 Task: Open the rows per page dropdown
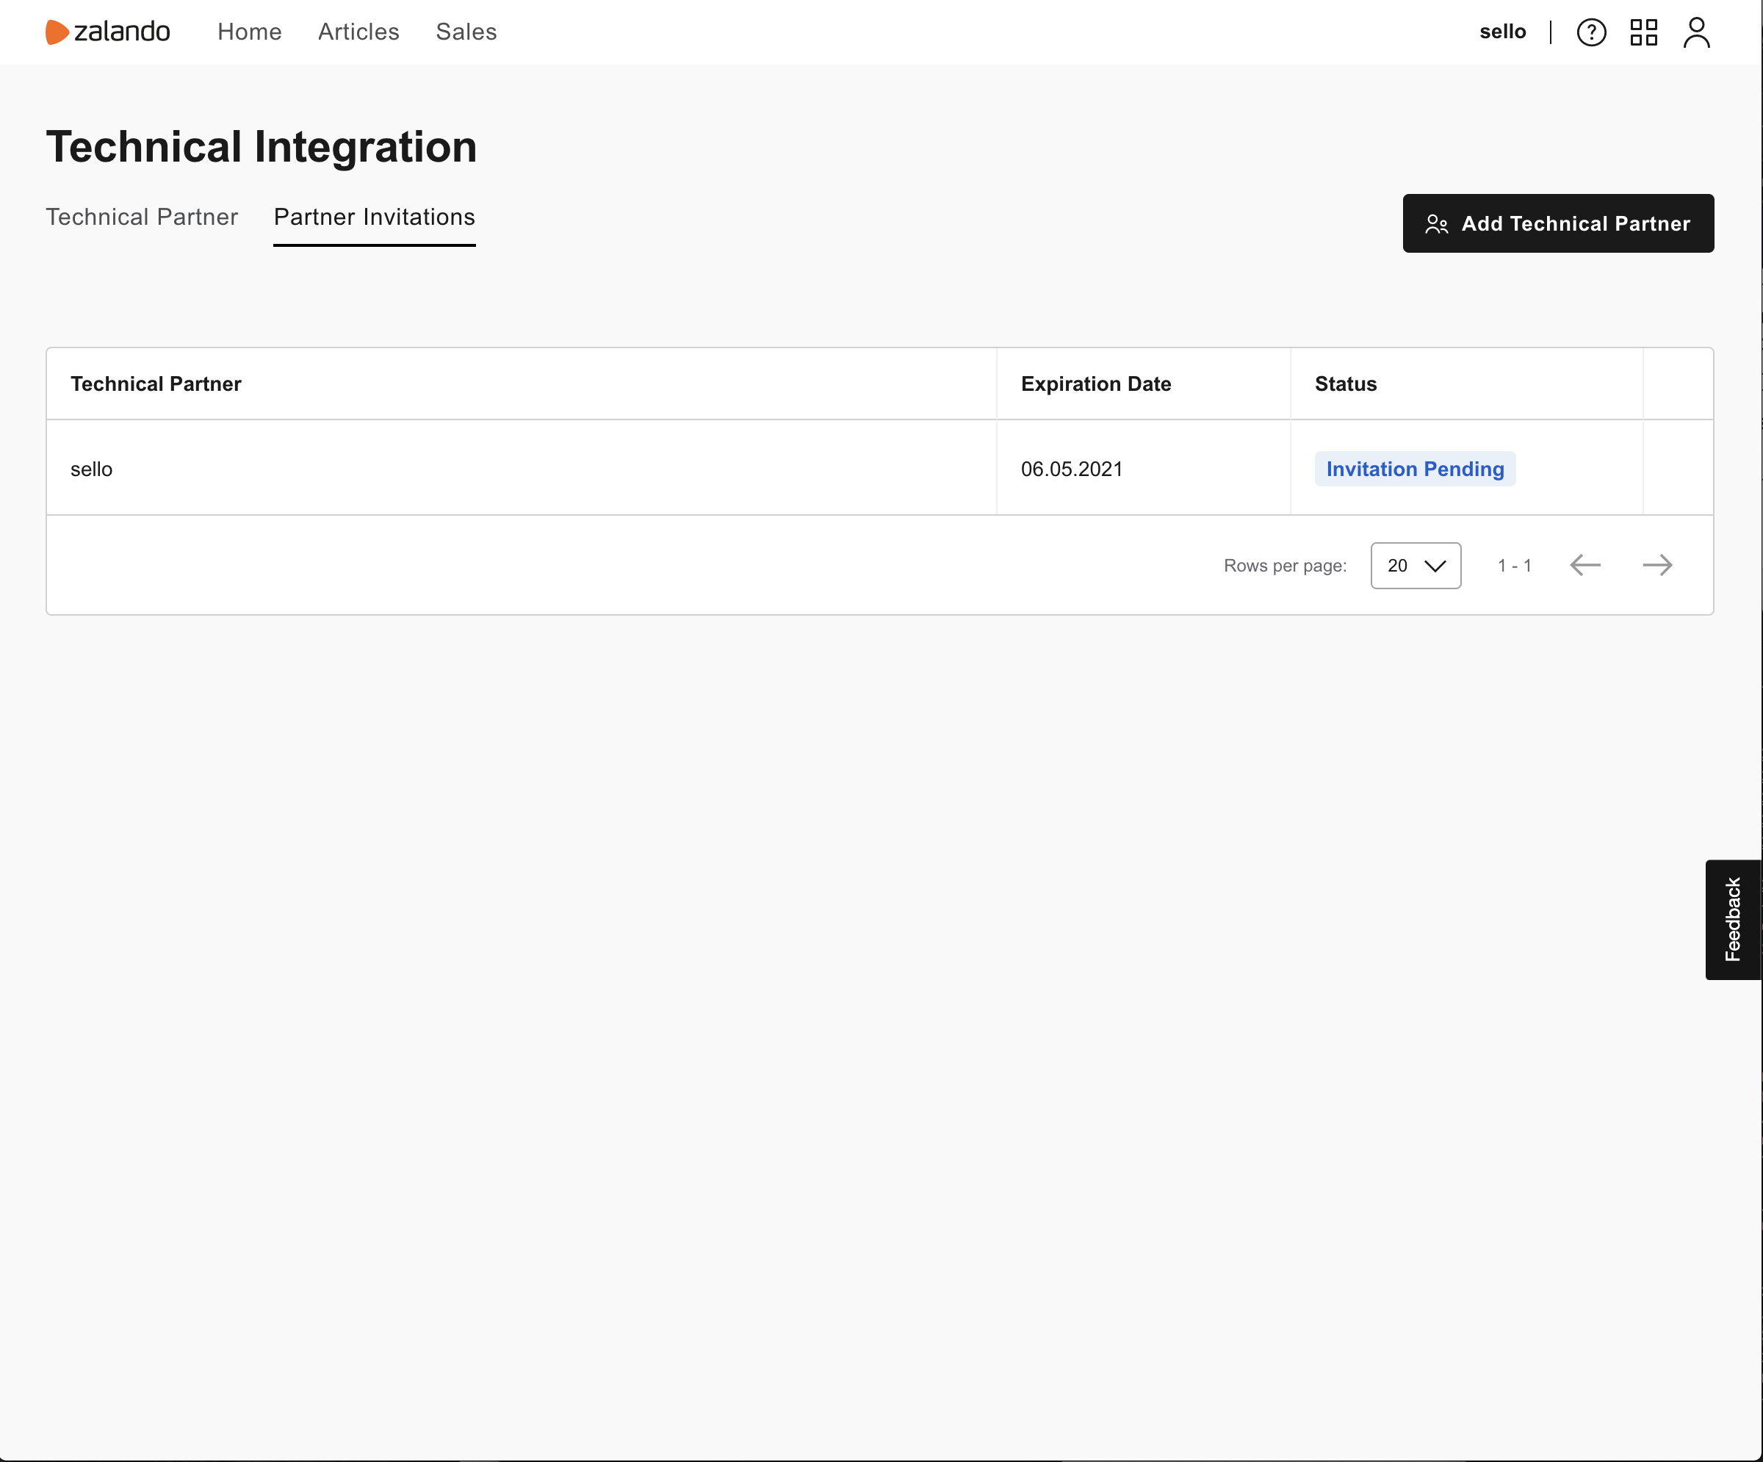pyautogui.click(x=1416, y=565)
